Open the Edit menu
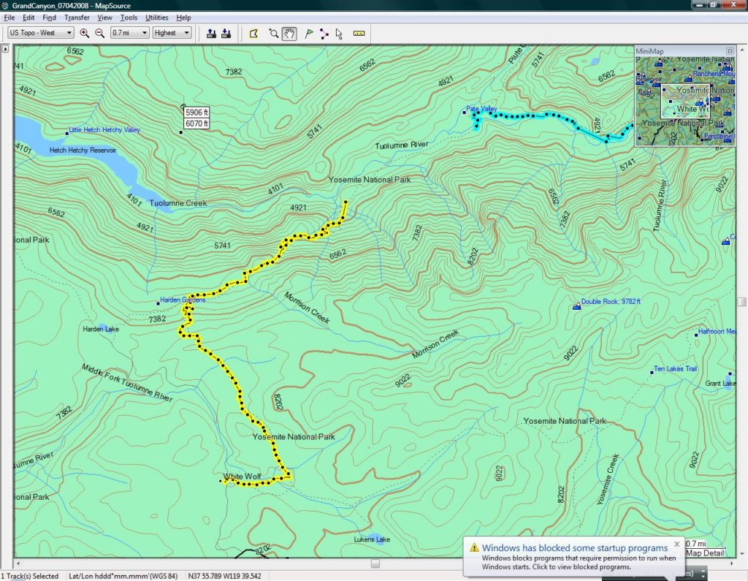 tap(28, 18)
